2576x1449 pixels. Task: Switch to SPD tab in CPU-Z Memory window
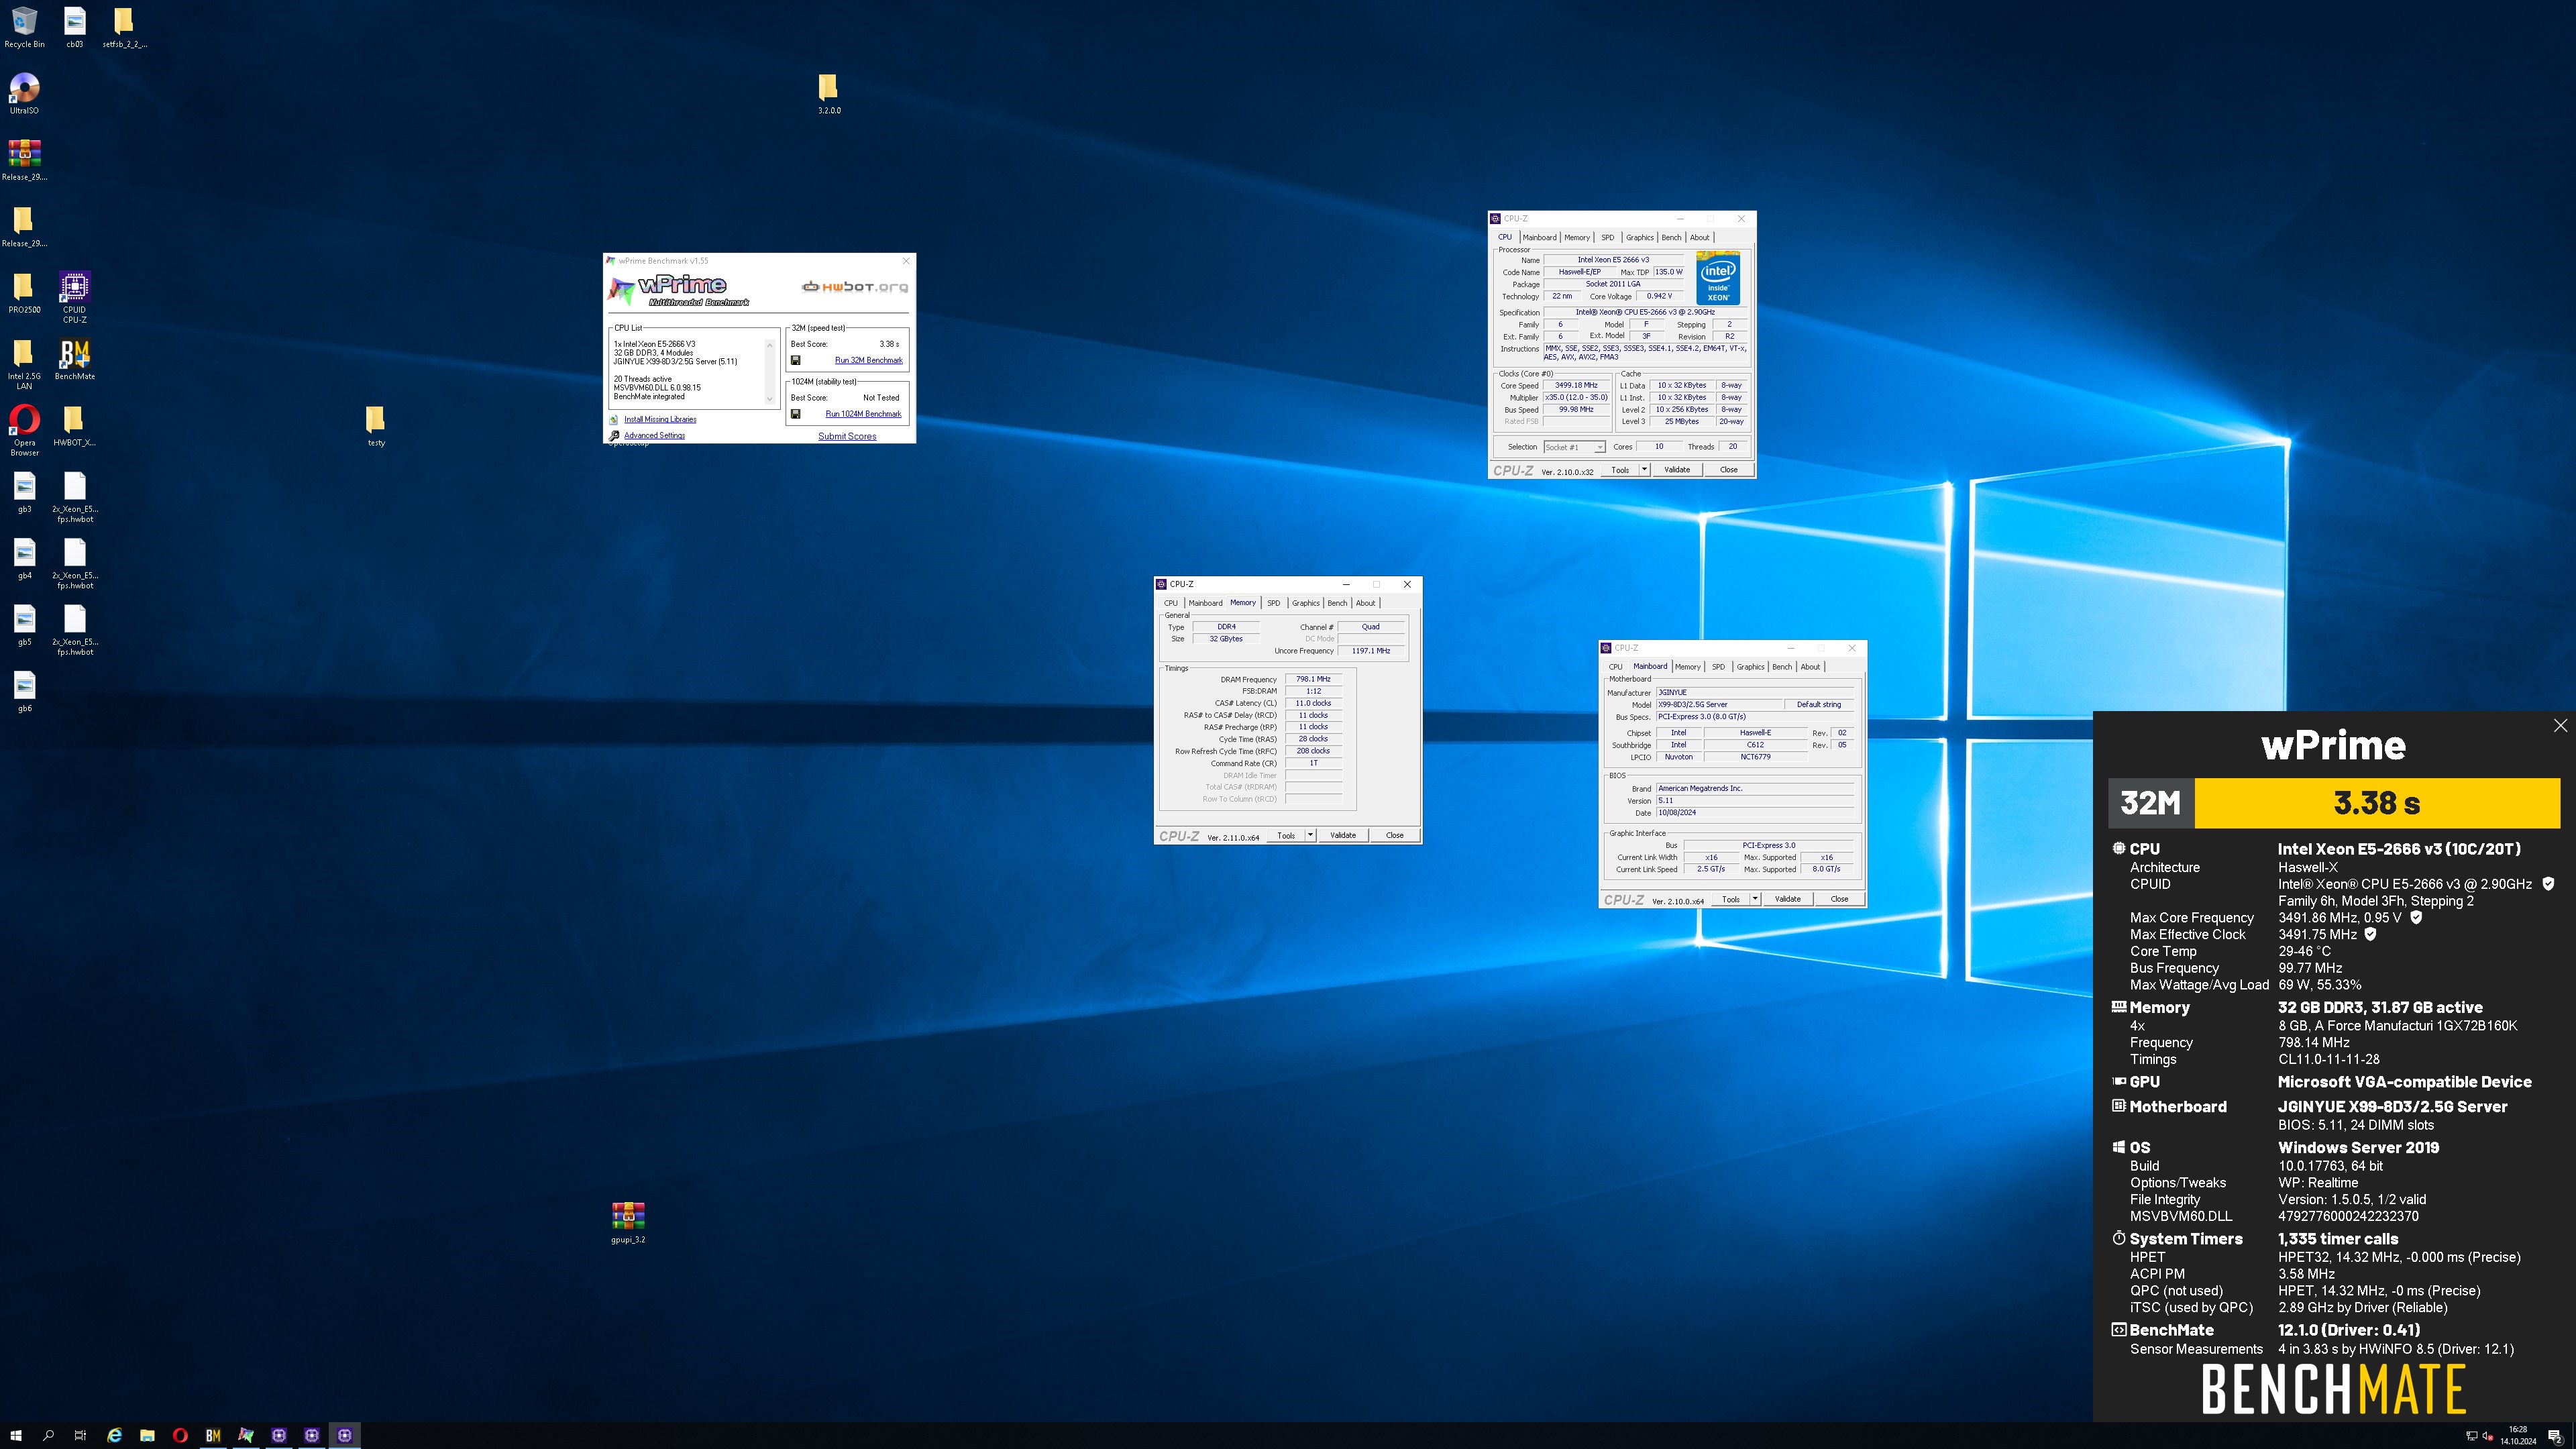(x=1273, y=603)
